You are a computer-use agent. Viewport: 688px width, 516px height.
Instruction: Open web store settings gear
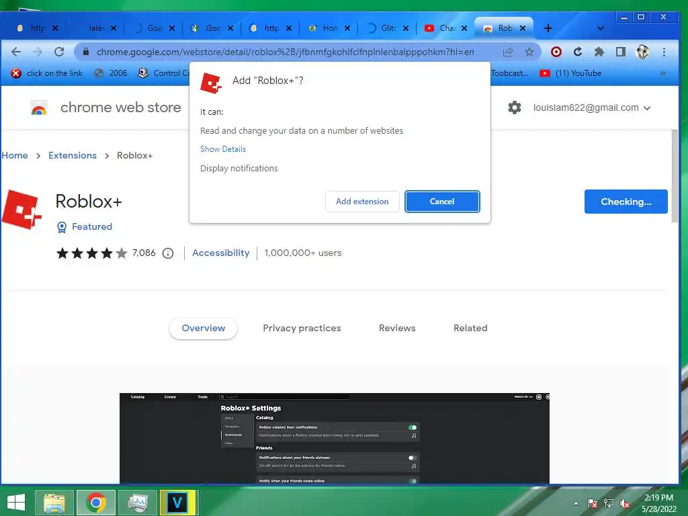click(x=514, y=107)
